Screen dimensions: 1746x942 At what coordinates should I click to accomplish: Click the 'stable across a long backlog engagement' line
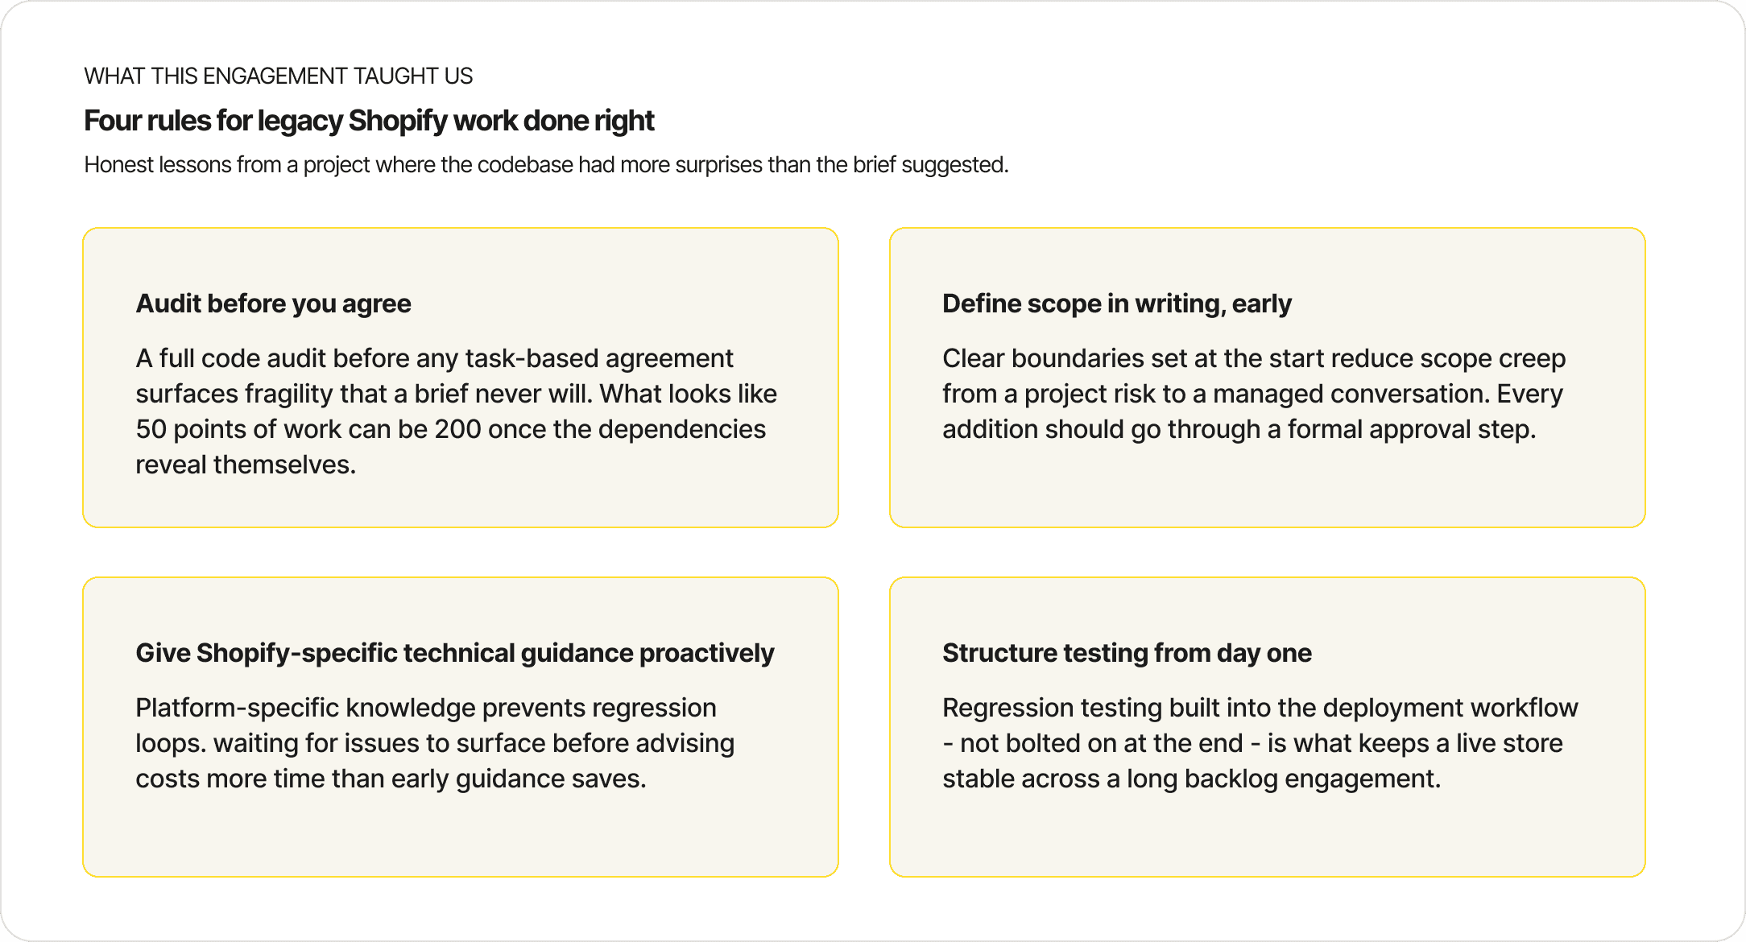(x=1192, y=779)
